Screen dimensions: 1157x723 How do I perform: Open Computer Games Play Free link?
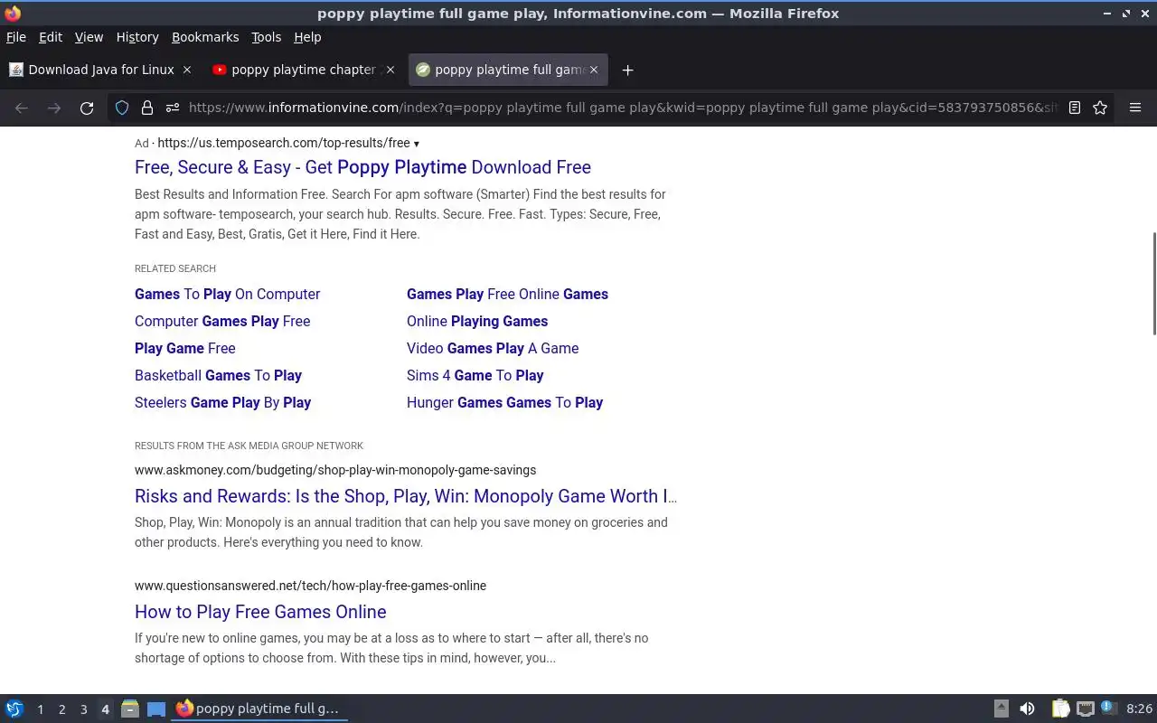pyautogui.click(x=222, y=321)
